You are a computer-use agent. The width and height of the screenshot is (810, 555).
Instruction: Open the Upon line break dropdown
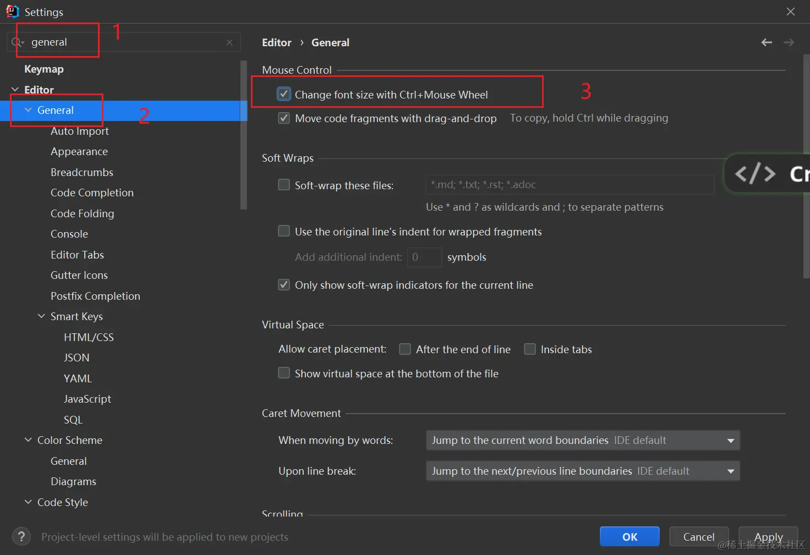tap(583, 471)
